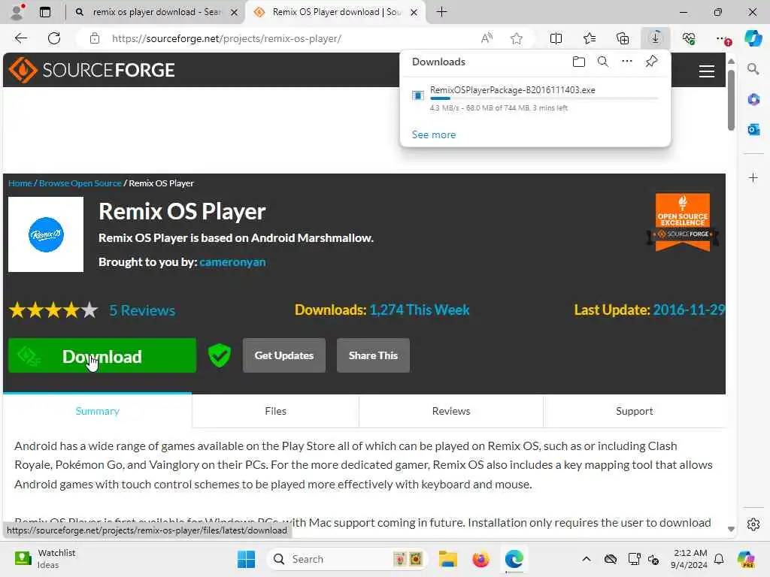
Task: Click See more in Downloads panel
Action: pyautogui.click(x=434, y=134)
